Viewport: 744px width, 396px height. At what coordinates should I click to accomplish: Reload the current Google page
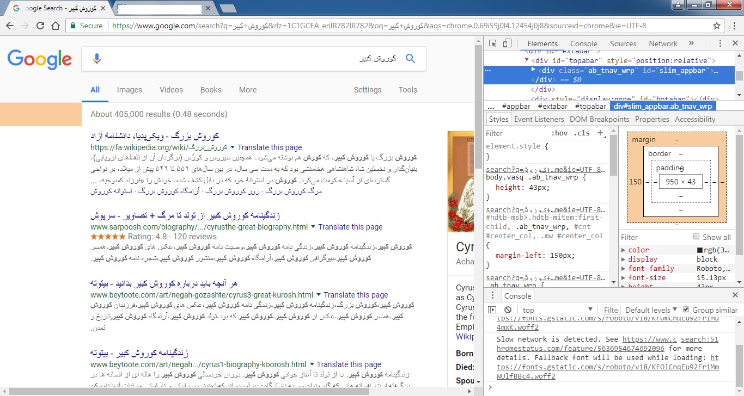pyautogui.click(x=40, y=26)
